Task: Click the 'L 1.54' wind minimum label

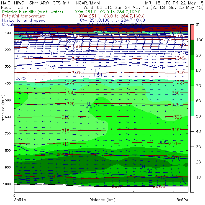Action: click(98, 73)
